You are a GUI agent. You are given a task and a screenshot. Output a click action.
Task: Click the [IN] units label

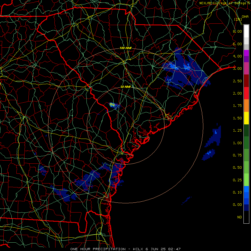click(x=238, y=19)
